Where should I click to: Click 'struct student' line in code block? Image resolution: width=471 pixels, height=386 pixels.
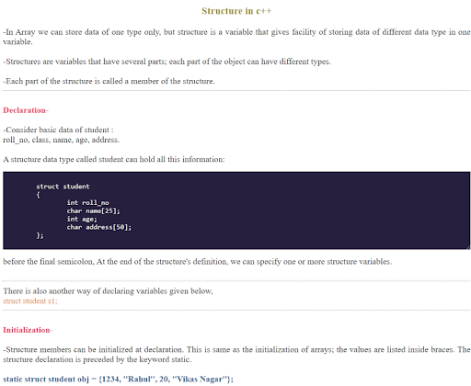[x=63, y=187]
